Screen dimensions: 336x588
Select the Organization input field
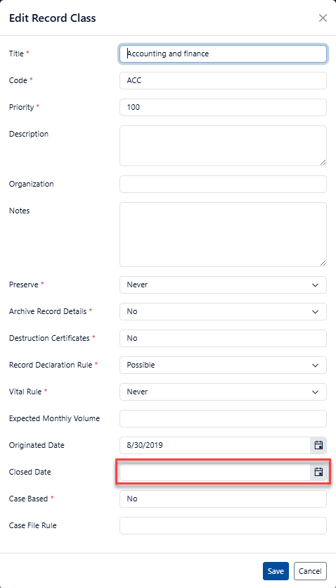pyautogui.click(x=223, y=184)
